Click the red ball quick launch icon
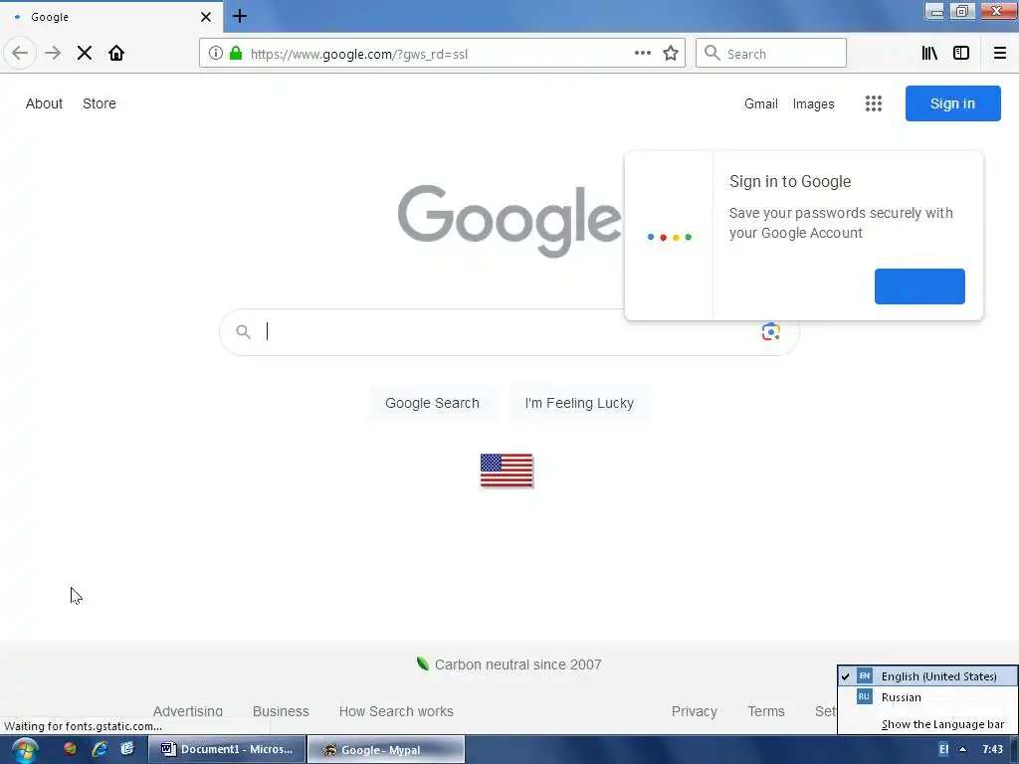This screenshot has height=764, width=1019. coord(71,749)
